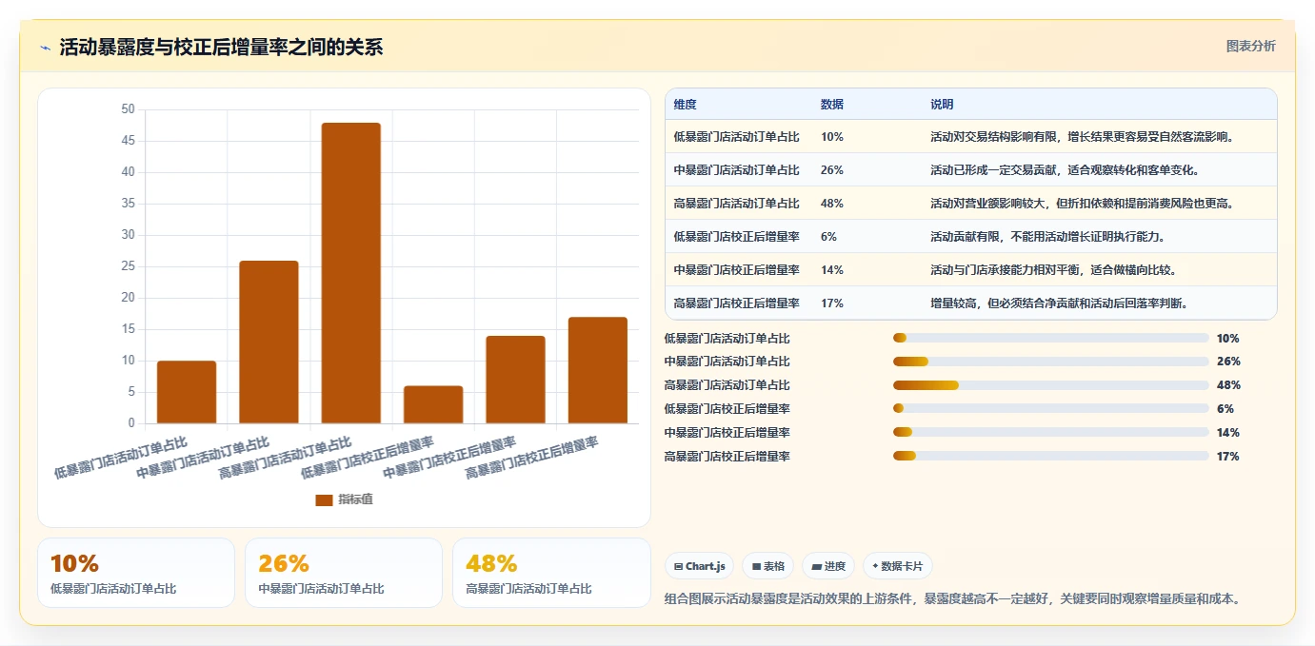
Task: Click the 17% label beside progress bar
Action: [x=1228, y=457]
